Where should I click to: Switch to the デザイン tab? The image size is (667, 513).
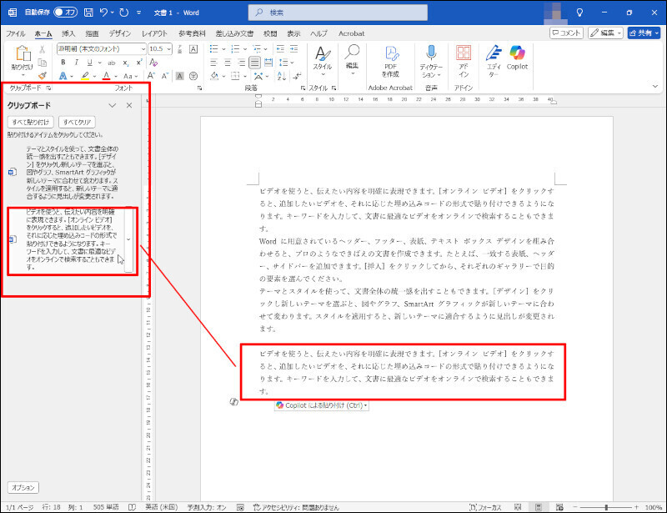(119, 33)
